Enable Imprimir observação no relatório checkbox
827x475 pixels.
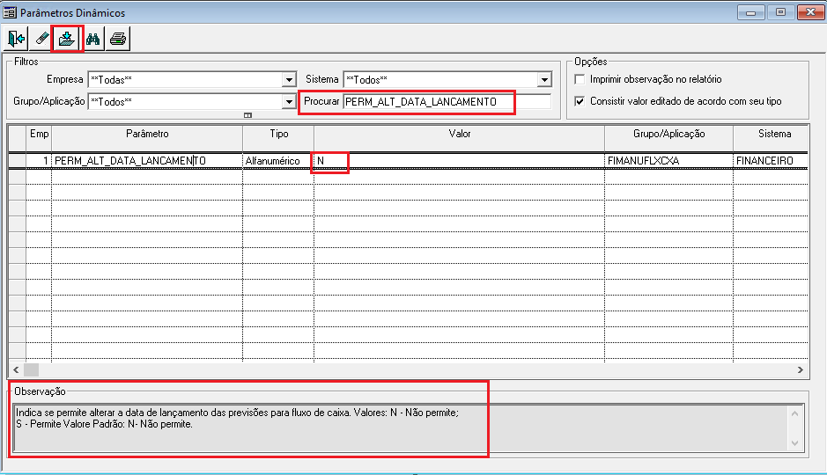pos(580,79)
